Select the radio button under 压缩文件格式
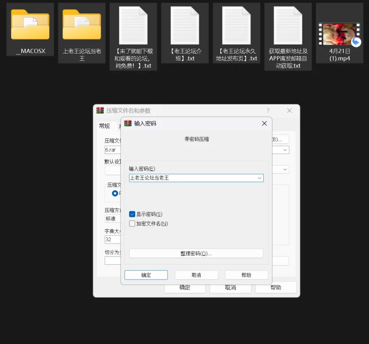This screenshot has width=369, height=344. click(x=115, y=193)
